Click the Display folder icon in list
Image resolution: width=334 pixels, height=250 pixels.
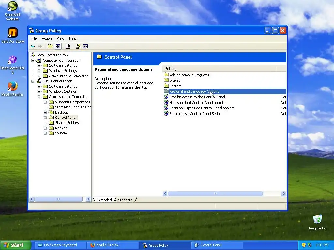[166, 80]
